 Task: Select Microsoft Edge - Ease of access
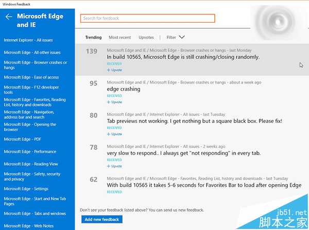point(31,77)
